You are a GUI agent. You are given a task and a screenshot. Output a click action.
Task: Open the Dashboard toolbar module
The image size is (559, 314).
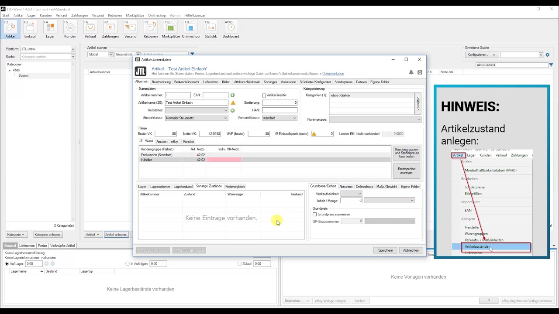point(231,30)
